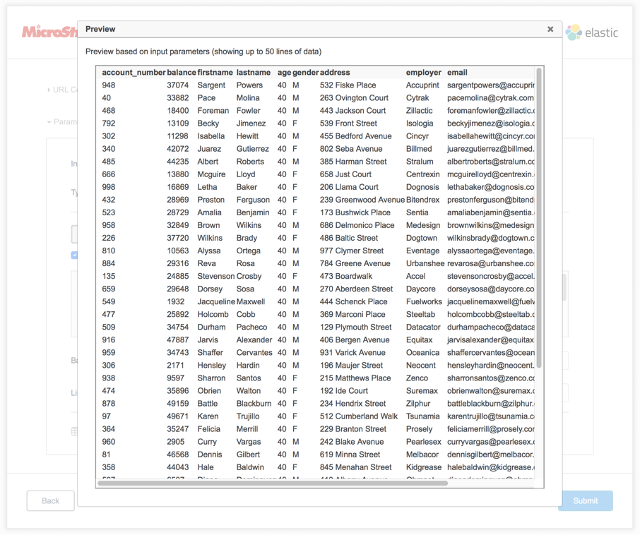Click the Submit button
This screenshot has height=535, width=640.
click(x=586, y=501)
